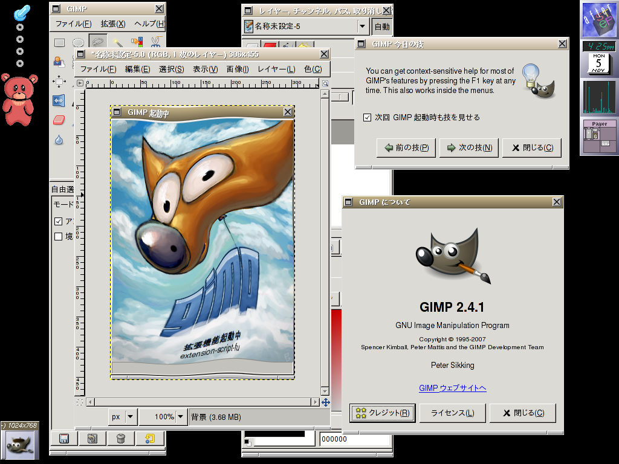Select the Scissors Select tool
The height and width of the screenshot is (464, 619).
click(x=156, y=42)
